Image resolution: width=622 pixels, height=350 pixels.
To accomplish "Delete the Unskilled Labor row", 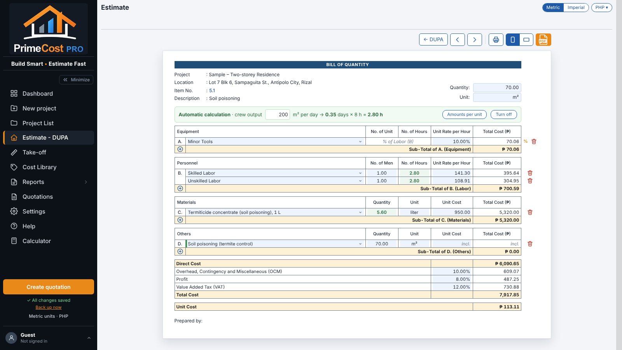I will coord(530,181).
